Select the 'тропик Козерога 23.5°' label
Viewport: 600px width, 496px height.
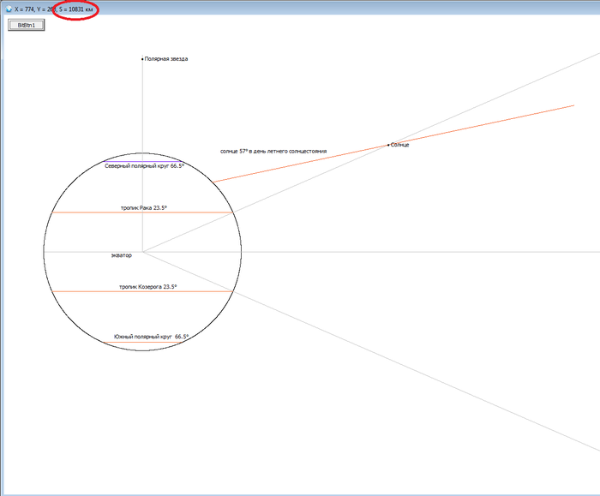pos(148,287)
